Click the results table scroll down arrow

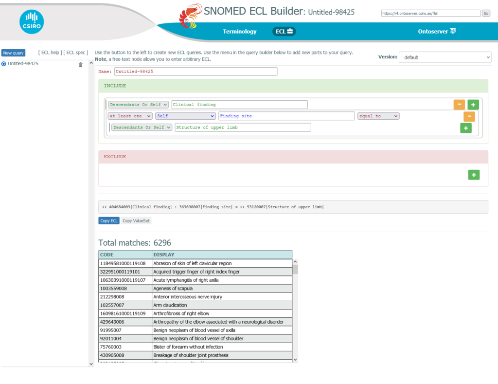(295, 360)
